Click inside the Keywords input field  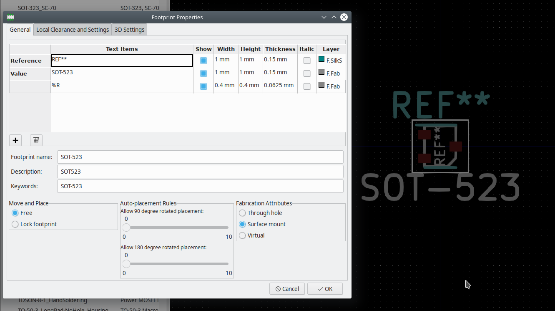pyautogui.click(x=200, y=186)
